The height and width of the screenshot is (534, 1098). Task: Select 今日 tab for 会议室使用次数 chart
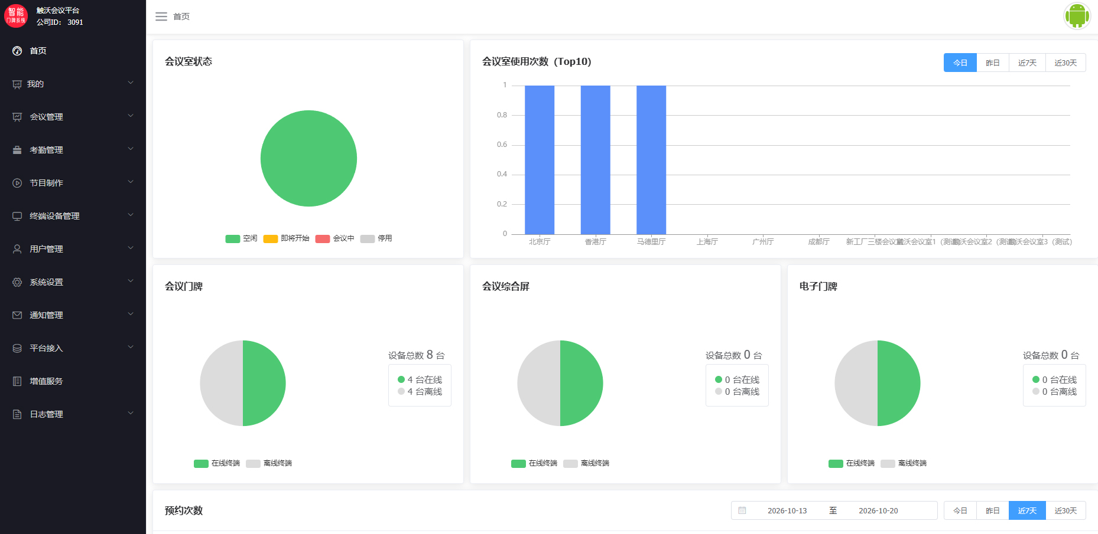tap(960, 63)
